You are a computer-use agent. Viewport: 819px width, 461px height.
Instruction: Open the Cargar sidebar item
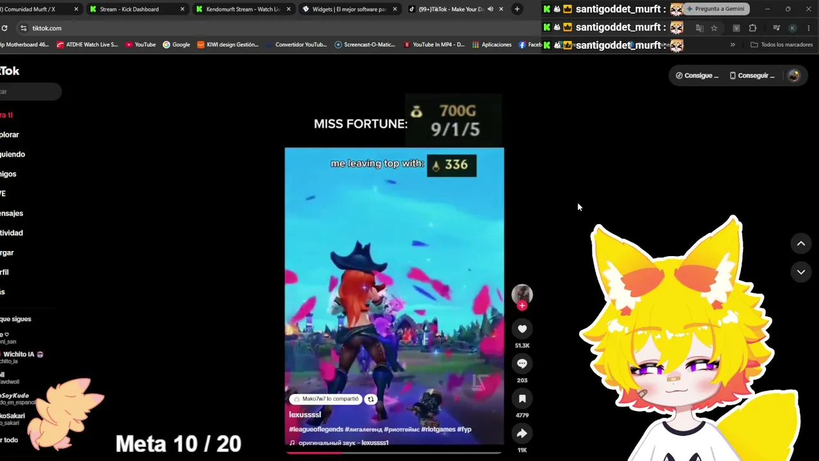pyautogui.click(x=7, y=253)
